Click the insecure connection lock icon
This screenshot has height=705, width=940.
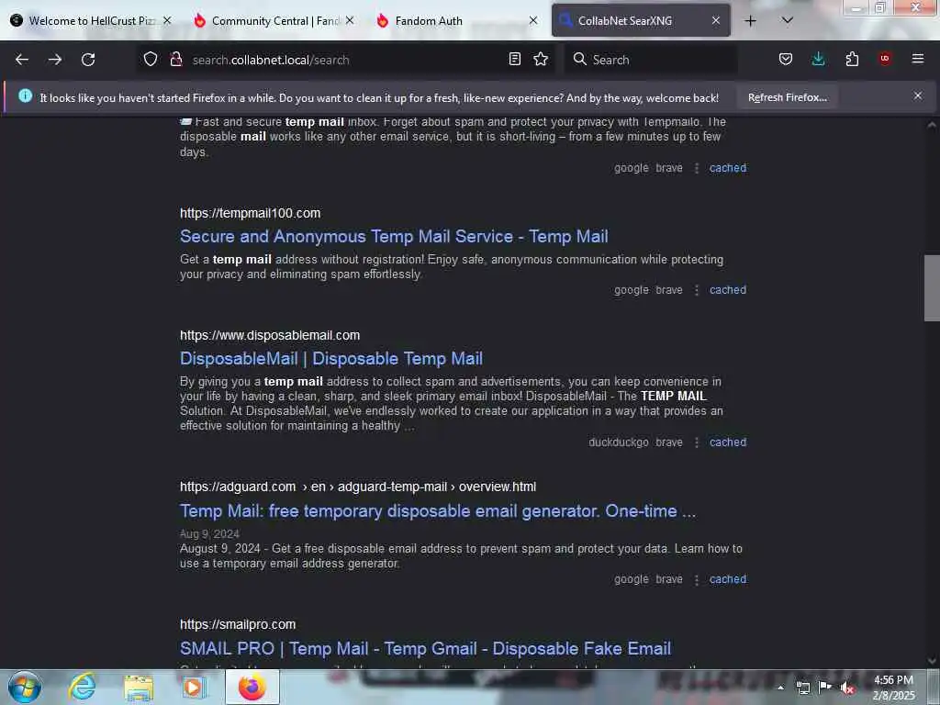[x=175, y=59]
